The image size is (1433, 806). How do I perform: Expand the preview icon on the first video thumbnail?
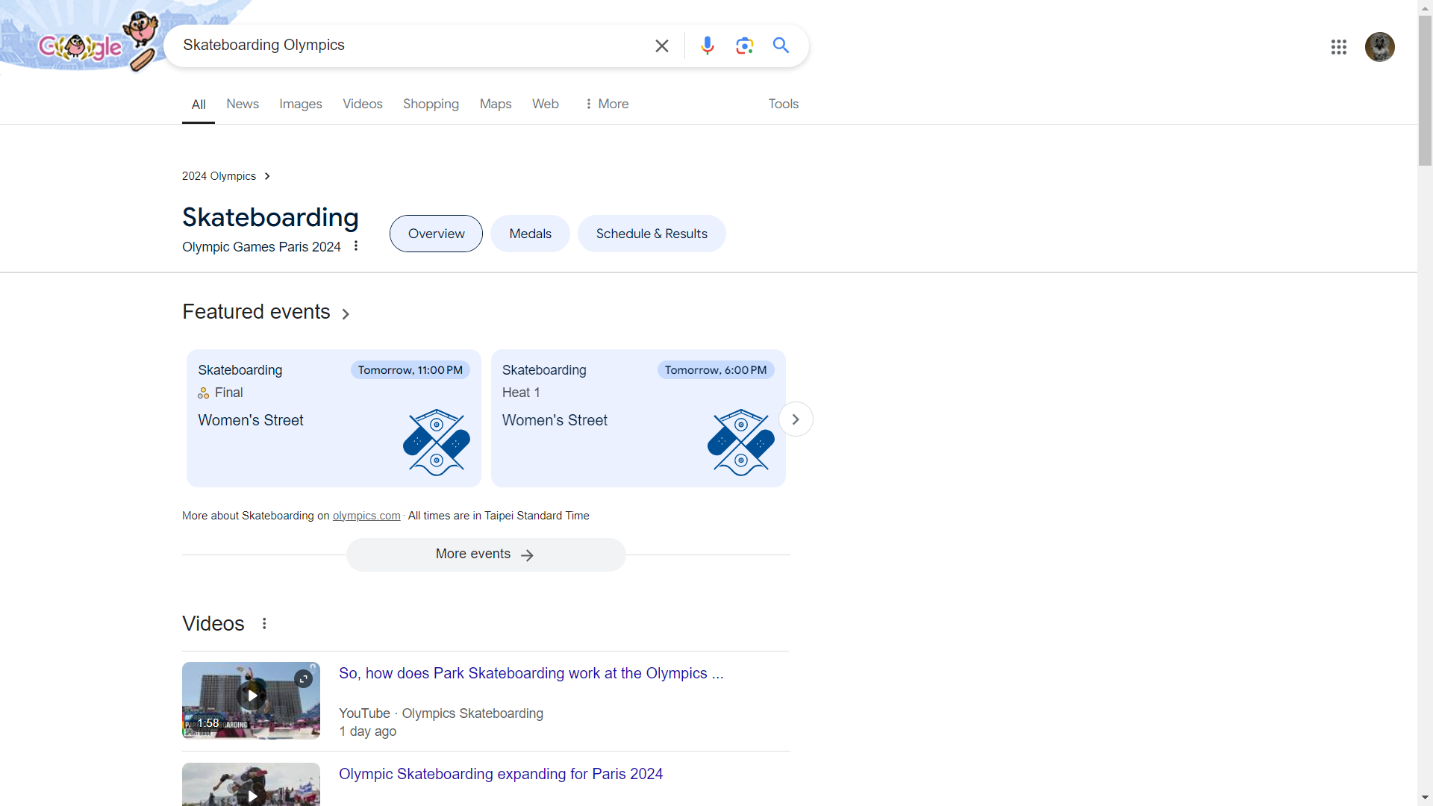pyautogui.click(x=303, y=678)
